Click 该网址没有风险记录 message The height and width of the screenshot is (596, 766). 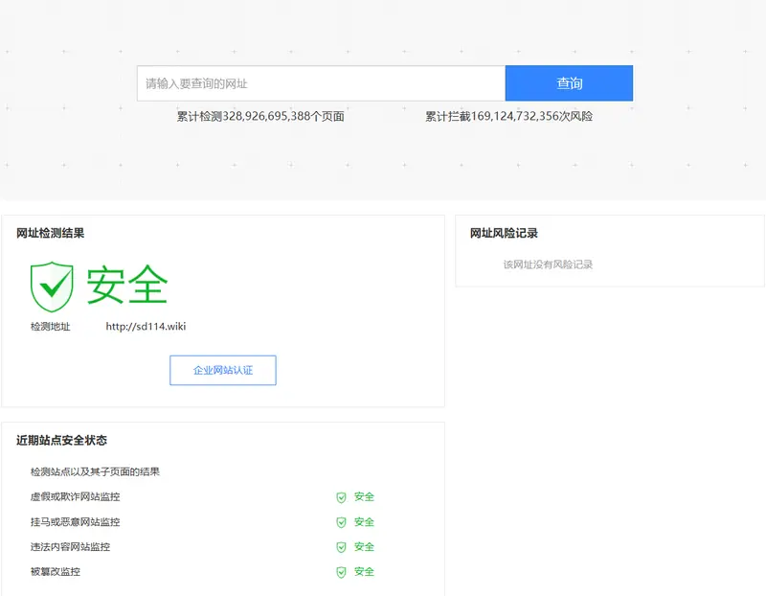click(548, 264)
